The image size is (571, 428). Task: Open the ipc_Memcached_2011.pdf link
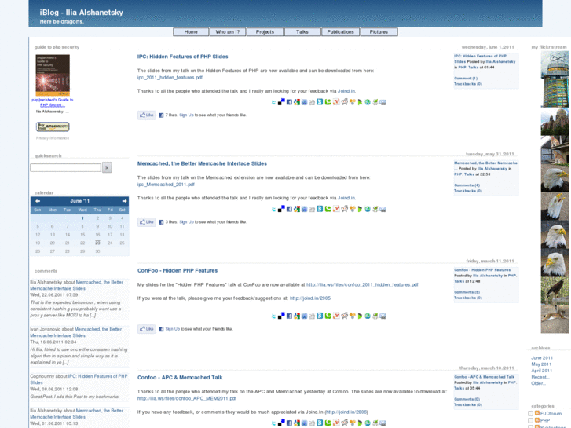tap(166, 185)
